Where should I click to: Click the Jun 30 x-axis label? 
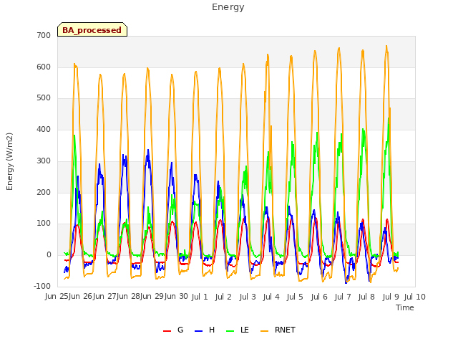click(177, 297)
